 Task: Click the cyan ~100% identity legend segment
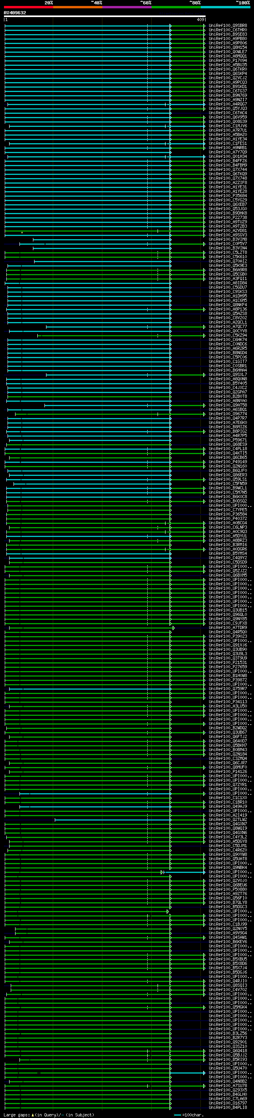pos(225,7)
